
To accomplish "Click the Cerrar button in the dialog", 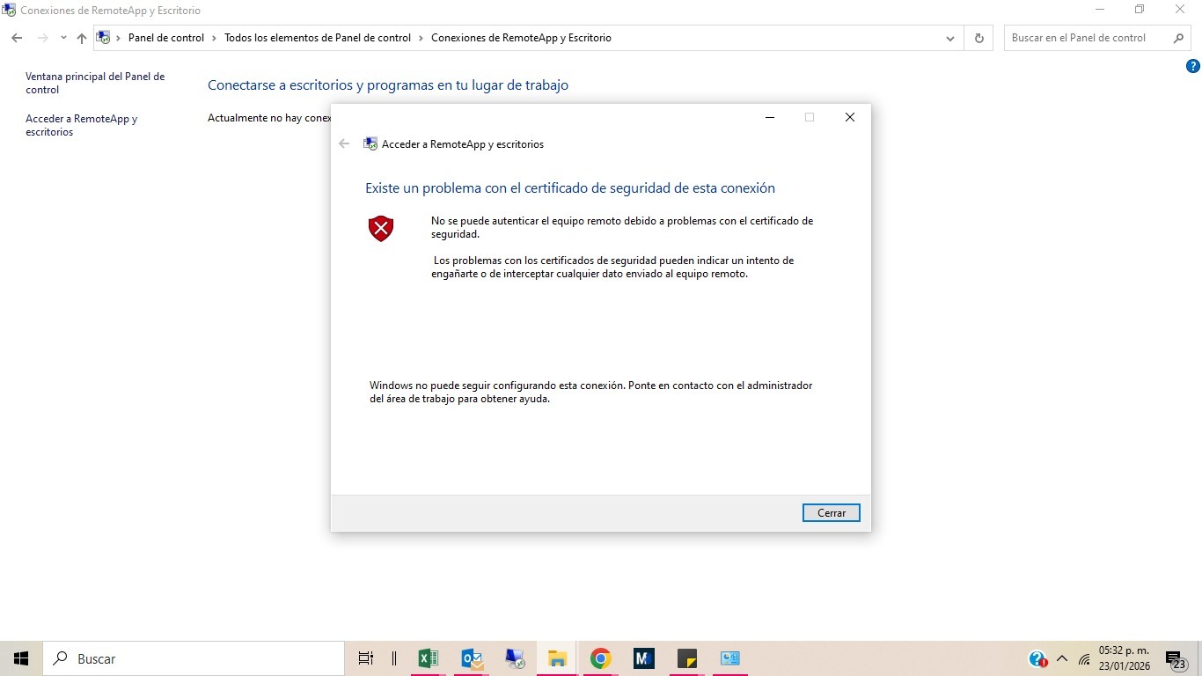I will click(x=831, y=512).
